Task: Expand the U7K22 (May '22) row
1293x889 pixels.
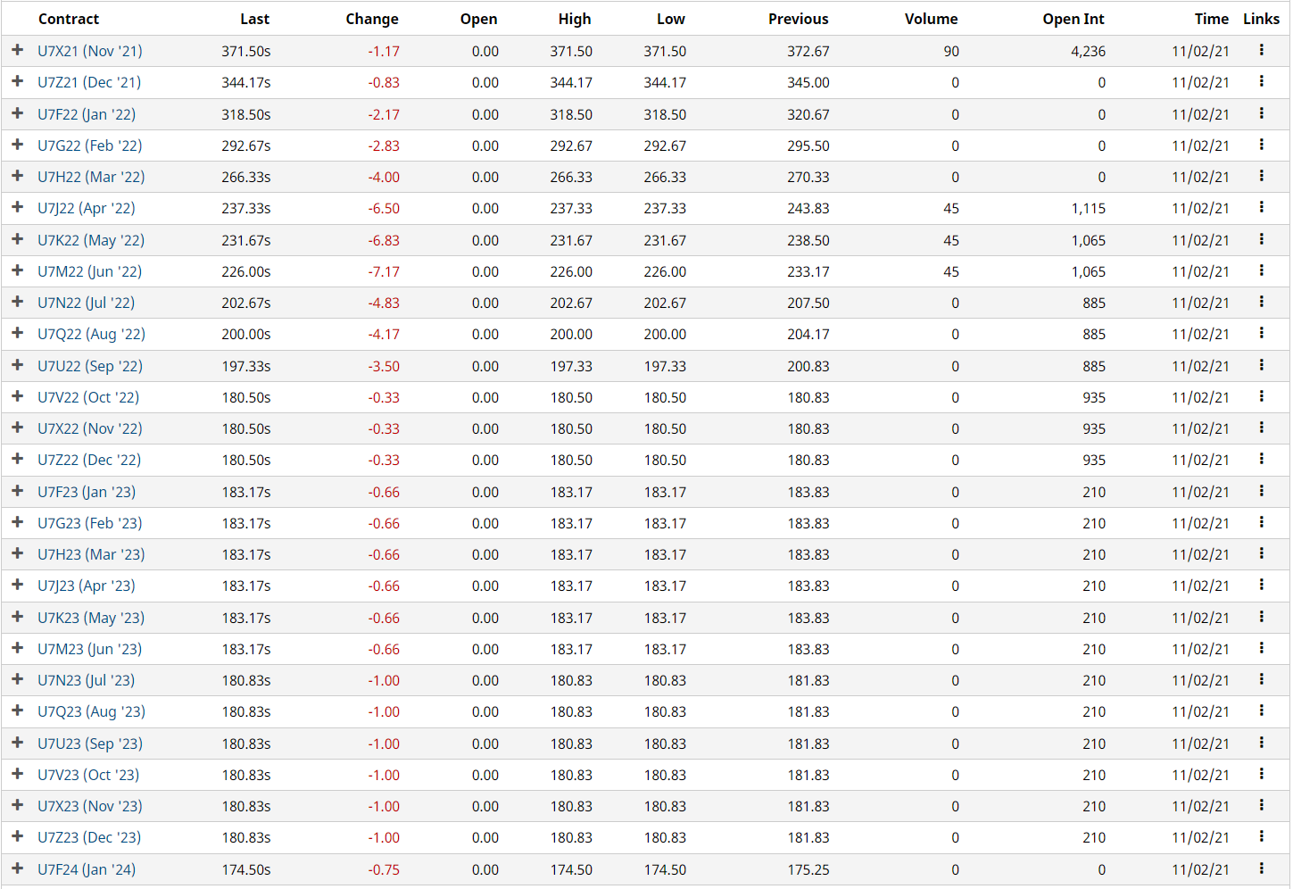Action: [x=17, y=239]
